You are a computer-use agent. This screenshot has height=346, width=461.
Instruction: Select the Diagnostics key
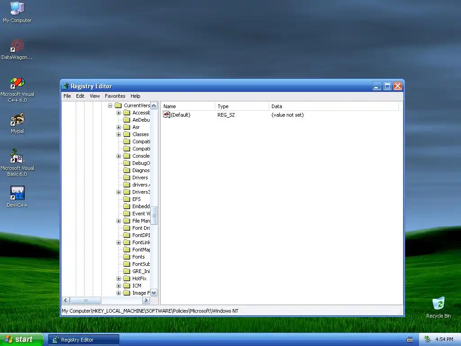(x=141, y=170)
